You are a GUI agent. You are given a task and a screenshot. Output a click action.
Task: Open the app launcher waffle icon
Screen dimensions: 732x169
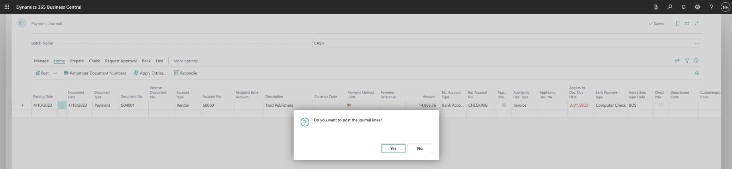point(7,7)
